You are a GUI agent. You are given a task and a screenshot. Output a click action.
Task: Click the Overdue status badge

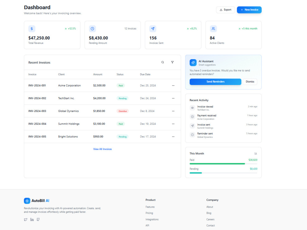[x=122, y=111]
